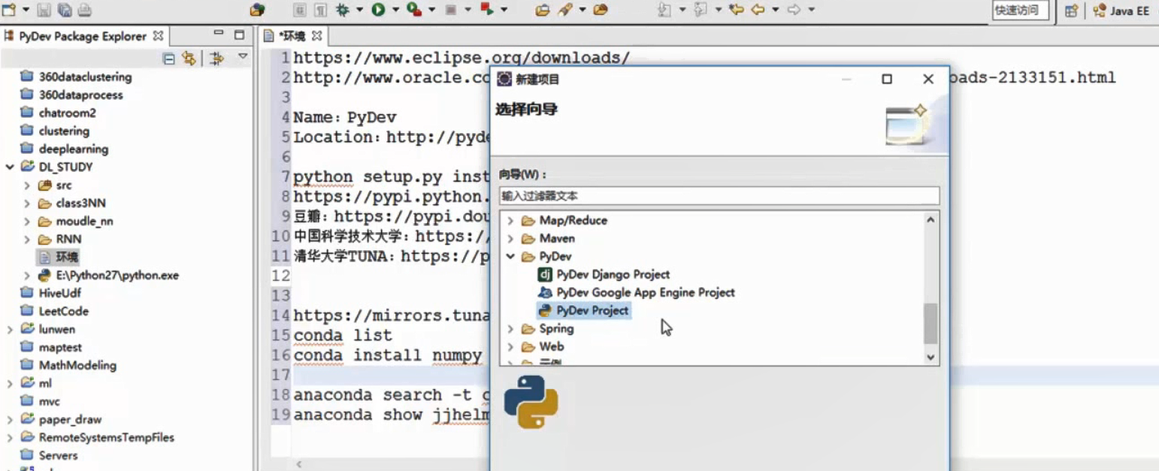1159x471 pixels.
Task: Expand Web in the wizard list
Action: (x=510, y=347)
